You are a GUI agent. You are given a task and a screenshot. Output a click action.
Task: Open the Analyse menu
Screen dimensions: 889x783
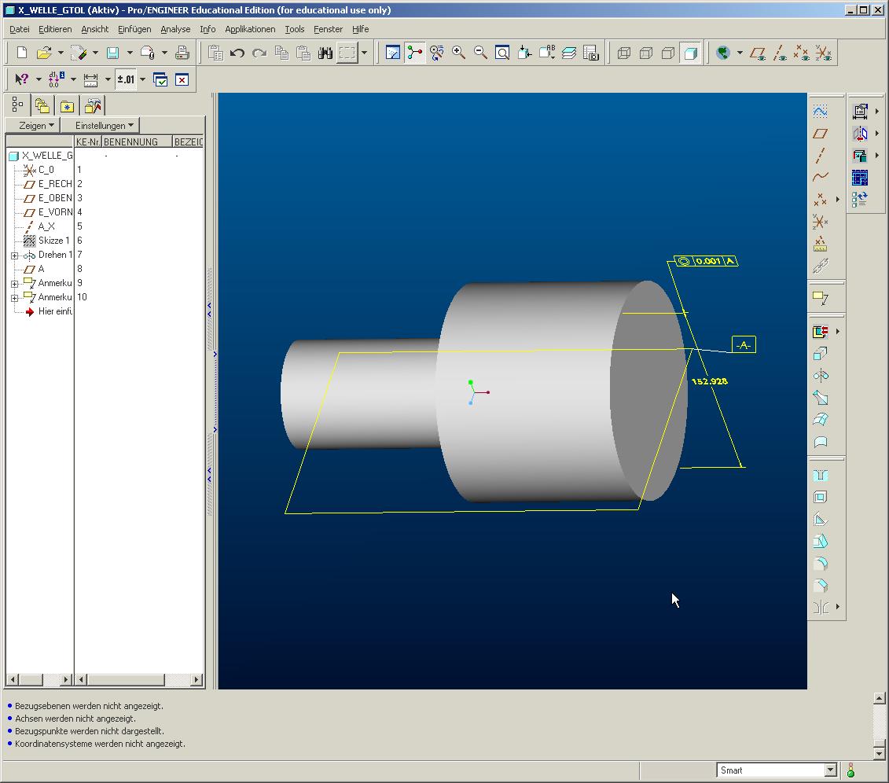coord(175,29)
